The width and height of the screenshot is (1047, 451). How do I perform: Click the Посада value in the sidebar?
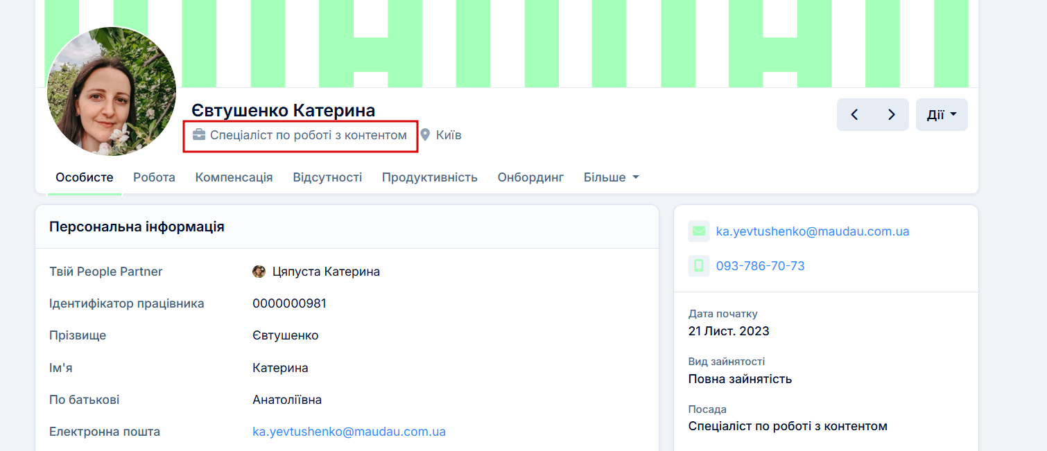tap(788, 426)
